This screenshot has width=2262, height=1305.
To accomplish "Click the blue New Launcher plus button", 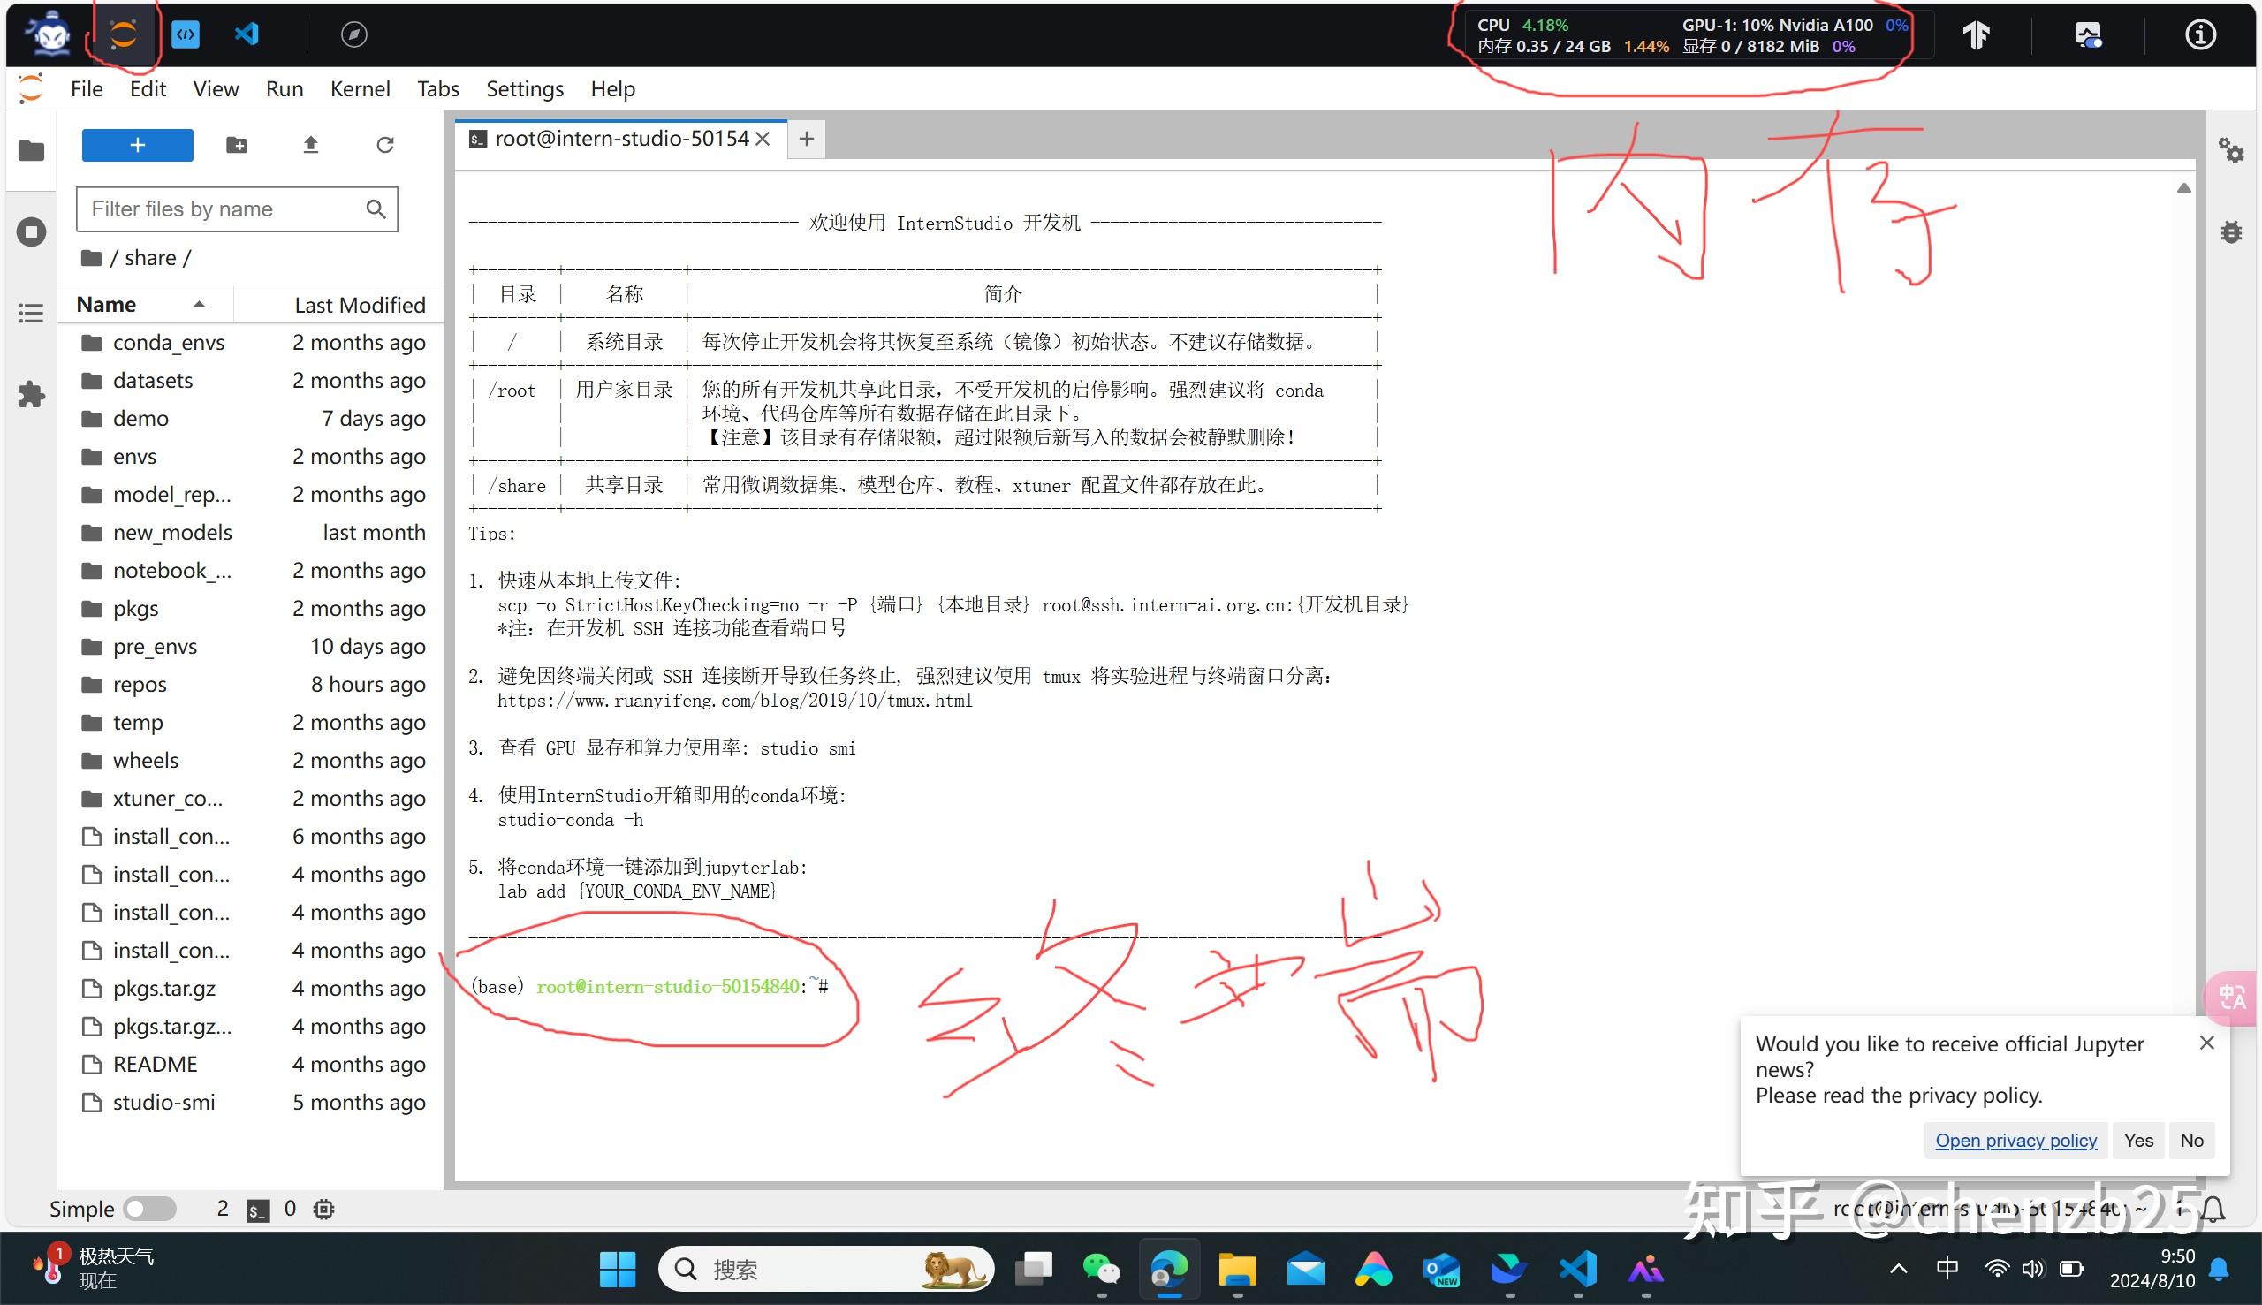I will 137,145.
